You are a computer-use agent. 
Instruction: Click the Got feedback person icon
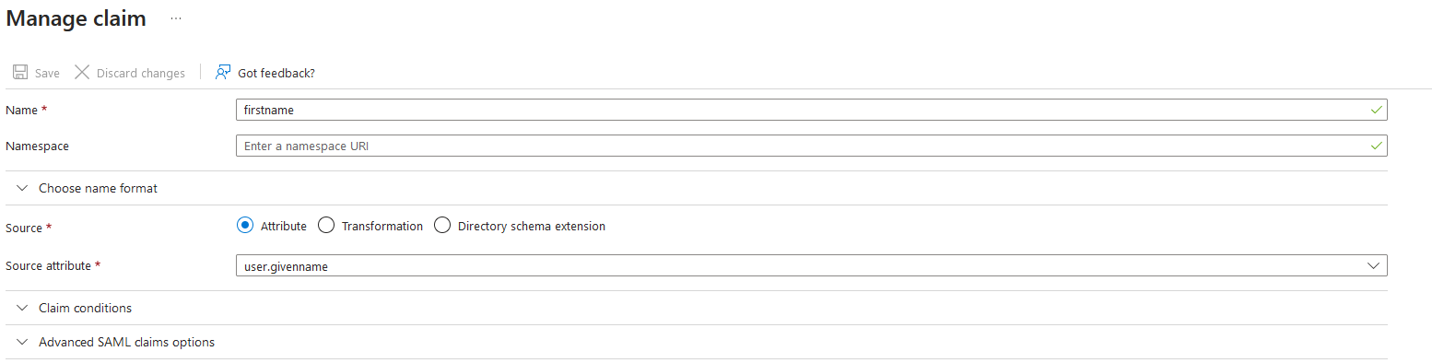pyautogui.click(x=222, y=73)
